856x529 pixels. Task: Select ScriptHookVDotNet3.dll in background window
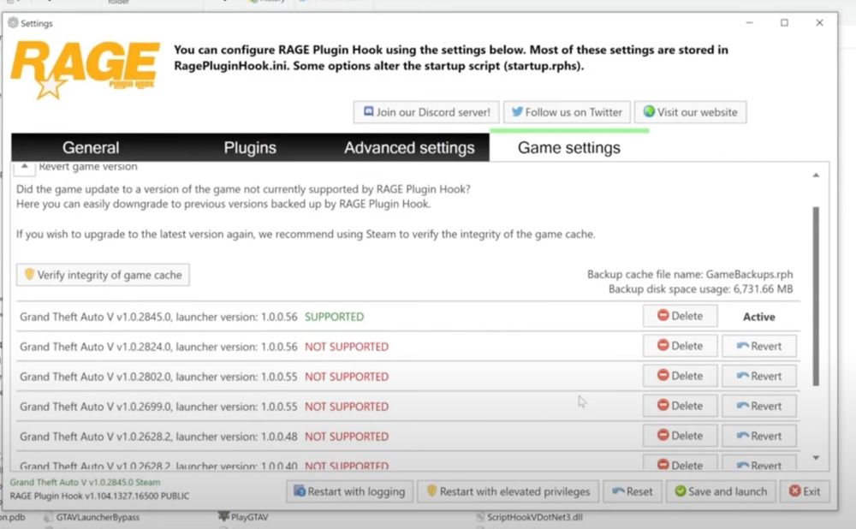(529, 517)
